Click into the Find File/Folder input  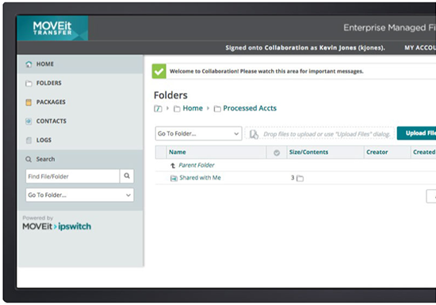[x=73, y=176]
